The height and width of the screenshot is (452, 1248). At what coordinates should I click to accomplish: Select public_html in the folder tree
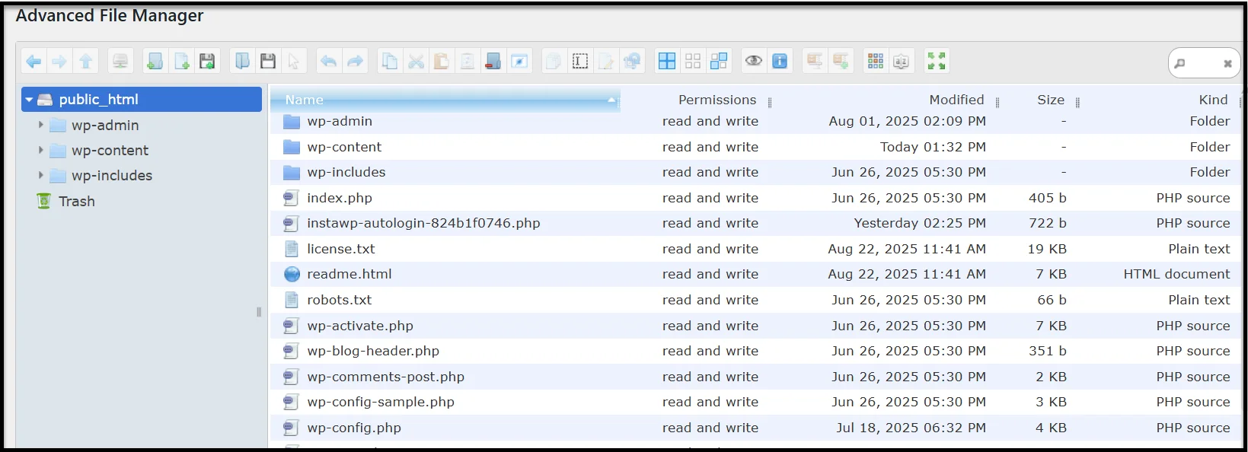142,100
